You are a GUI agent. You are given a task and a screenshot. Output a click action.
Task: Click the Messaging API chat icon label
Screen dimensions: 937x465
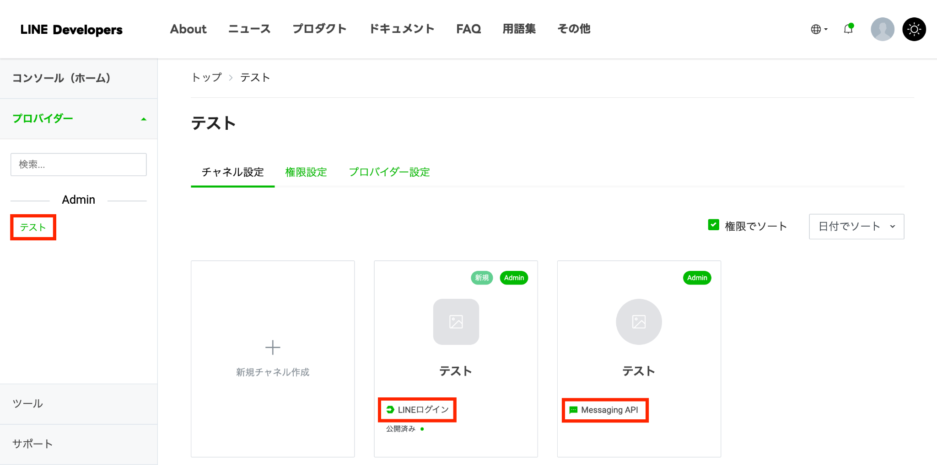(x=603, y=410)
